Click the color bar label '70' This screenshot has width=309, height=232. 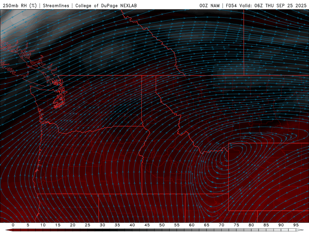pos(221,225)
